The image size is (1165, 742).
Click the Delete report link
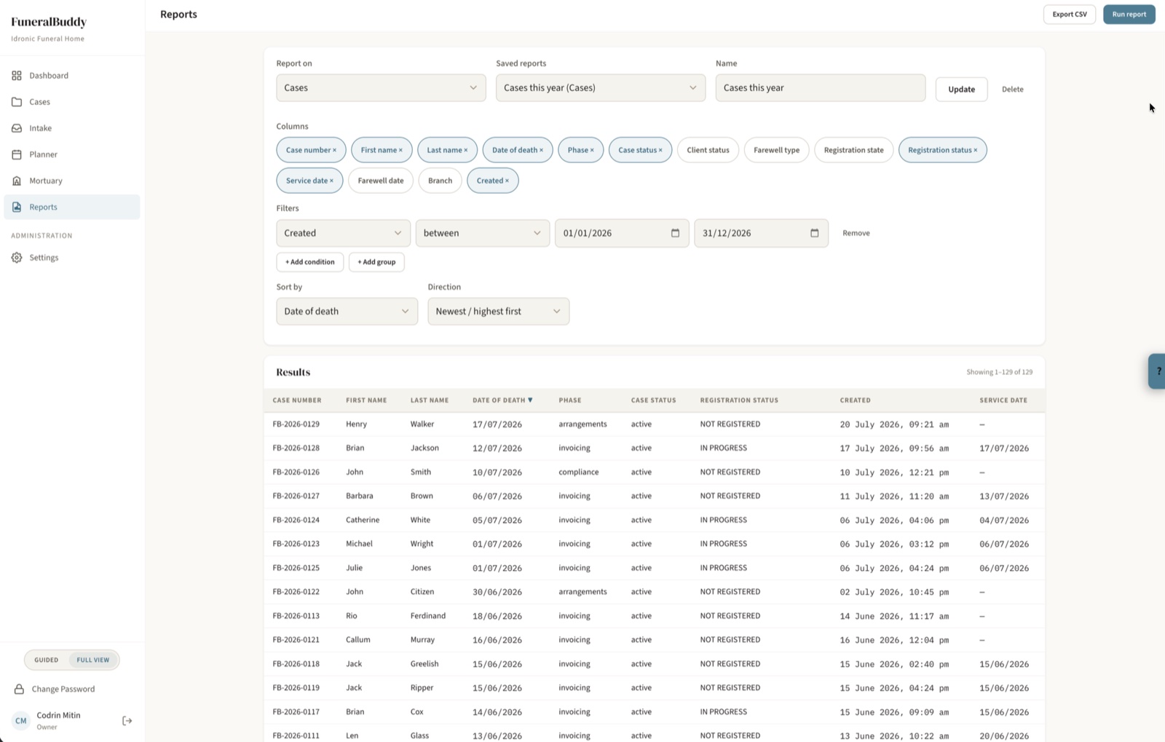1012,89
